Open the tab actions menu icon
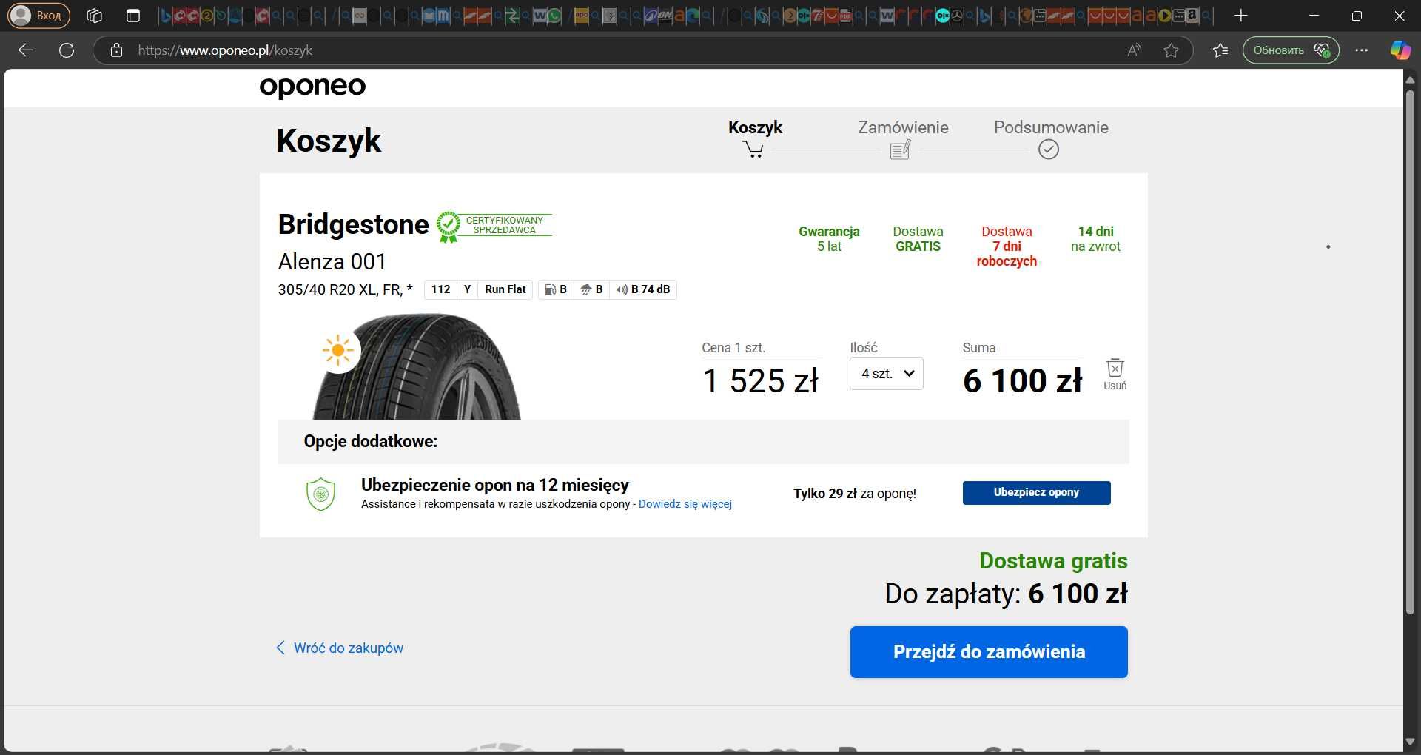Image resolution: width=1421 pixels, height=755 pixels. 133,16
